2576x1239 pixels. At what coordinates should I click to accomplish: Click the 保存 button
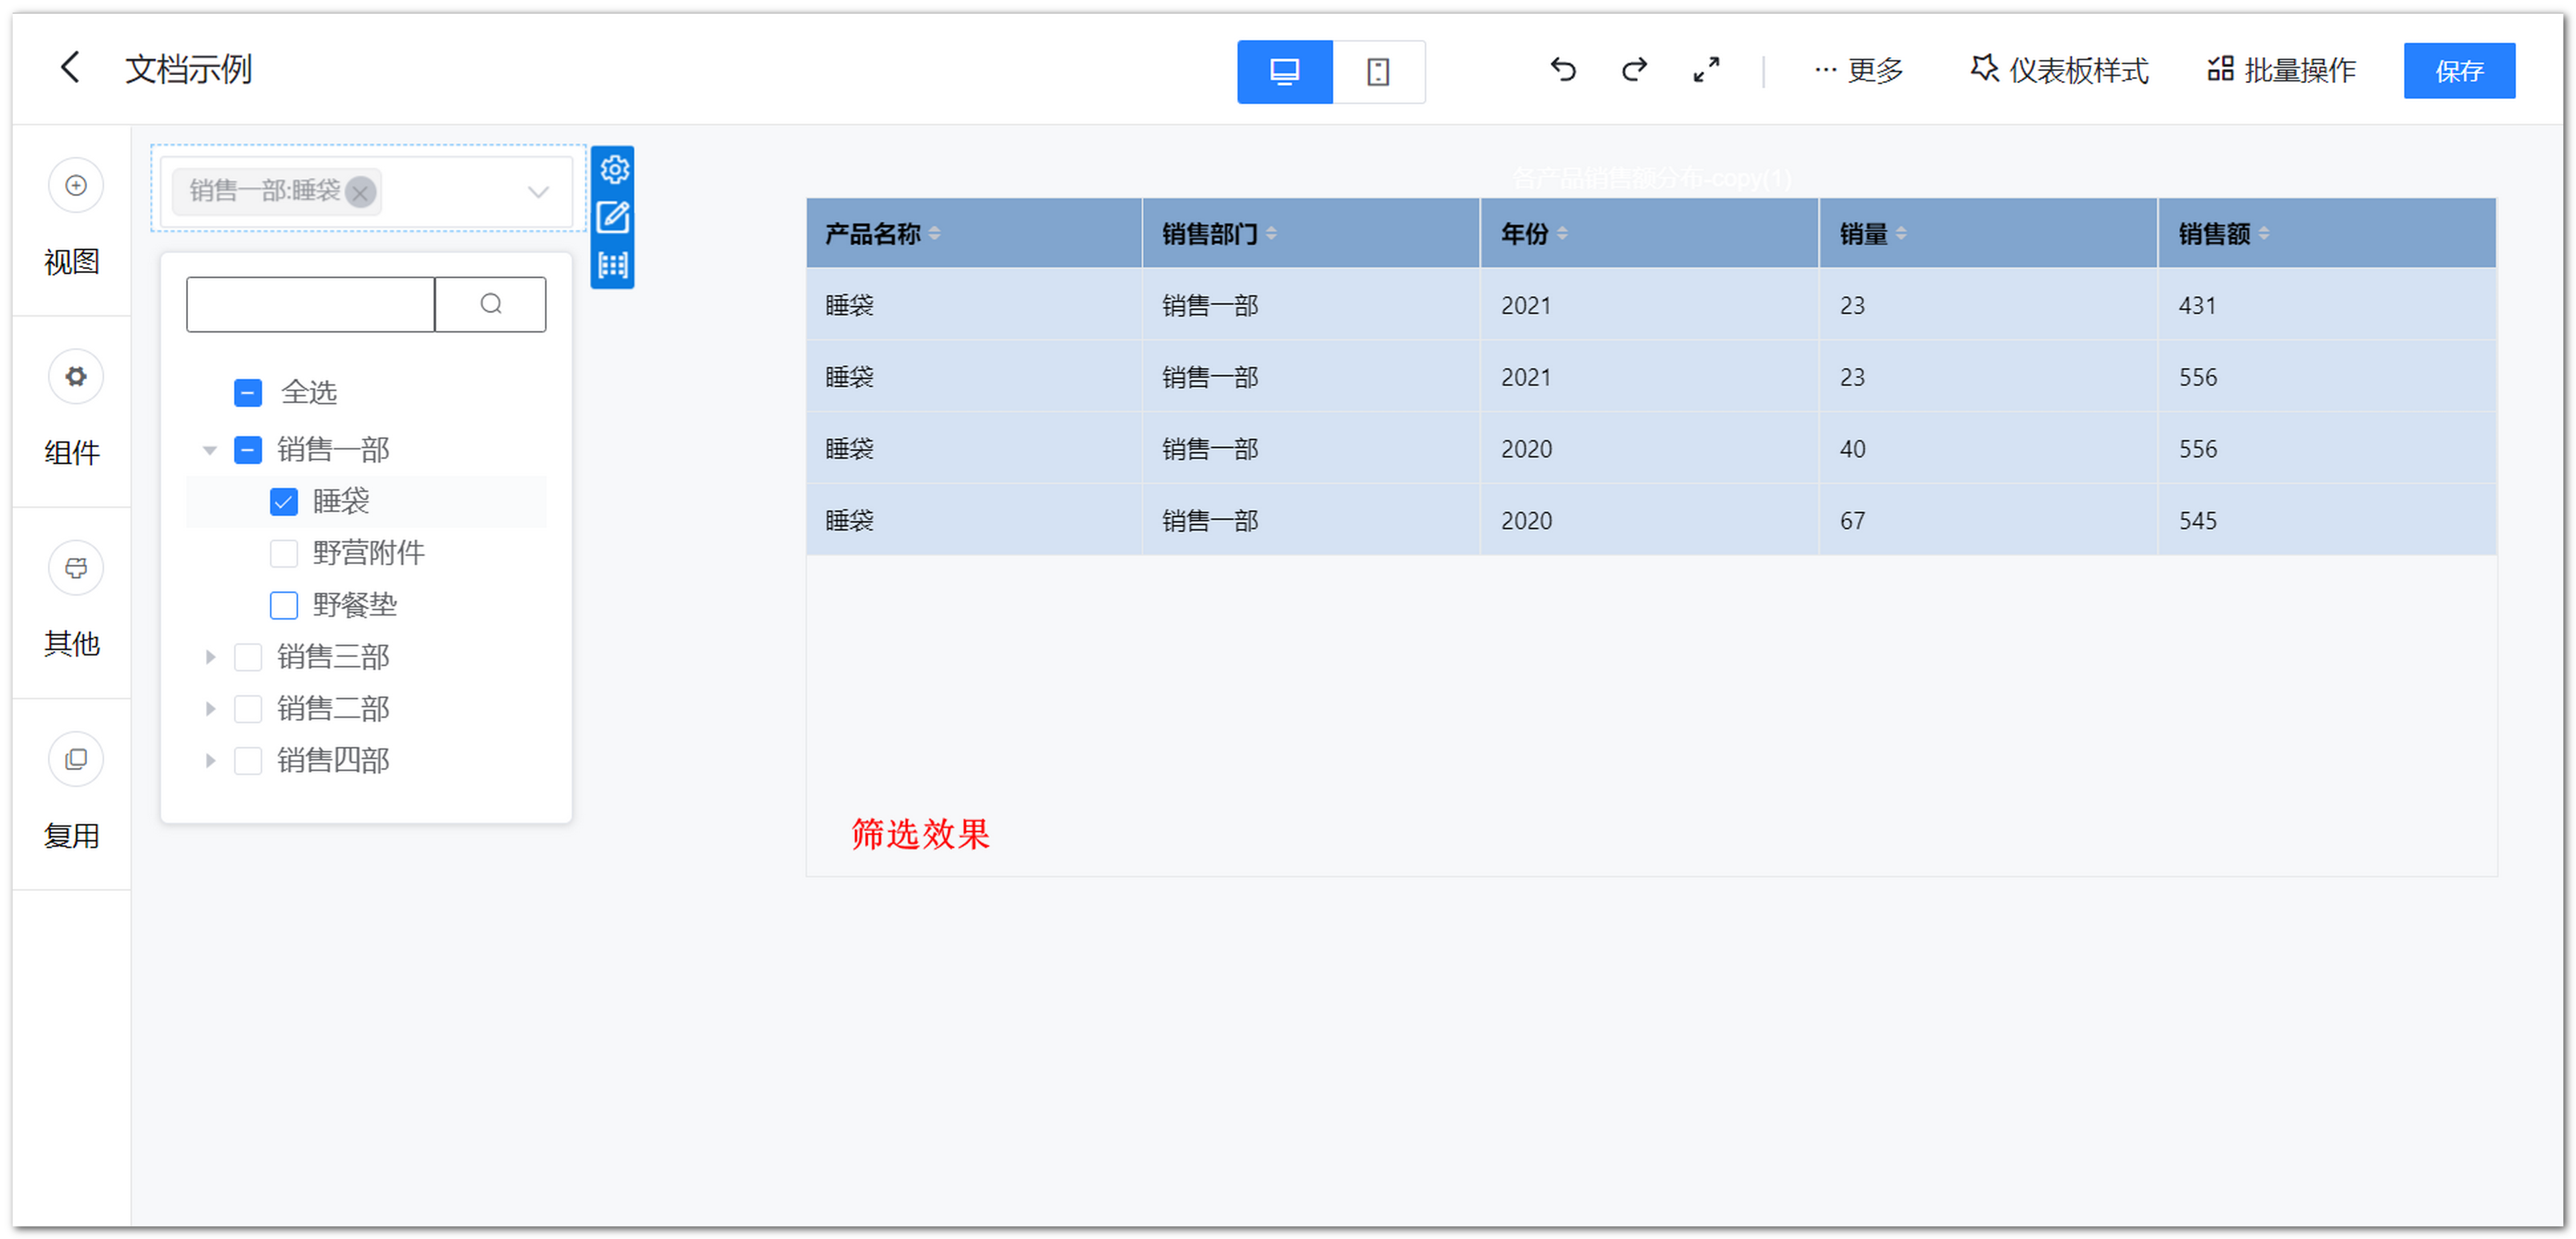click(x=2459, y=71)
